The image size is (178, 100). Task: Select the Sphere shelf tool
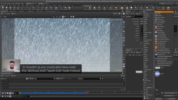(7, 8)
